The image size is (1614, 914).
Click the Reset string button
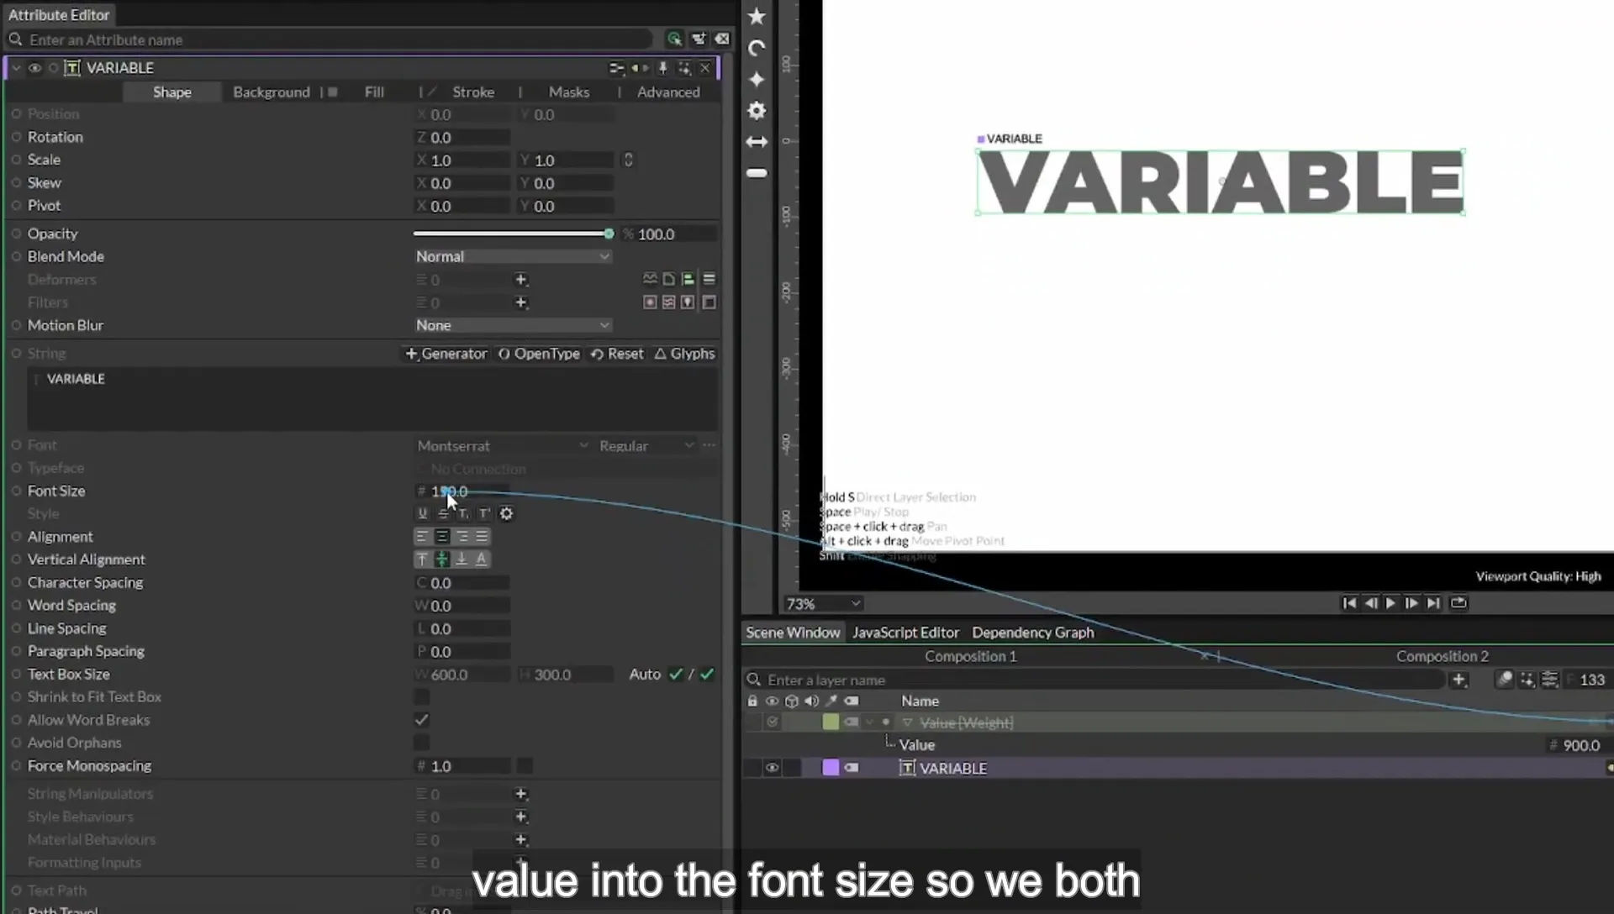tap(617, 354)
